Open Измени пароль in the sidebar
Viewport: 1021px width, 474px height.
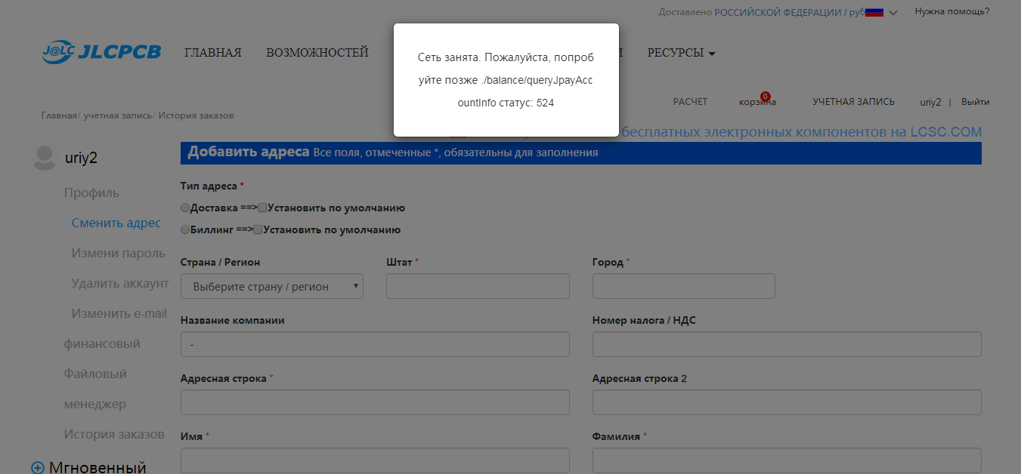pyautogui.click(x=118, y=253)
